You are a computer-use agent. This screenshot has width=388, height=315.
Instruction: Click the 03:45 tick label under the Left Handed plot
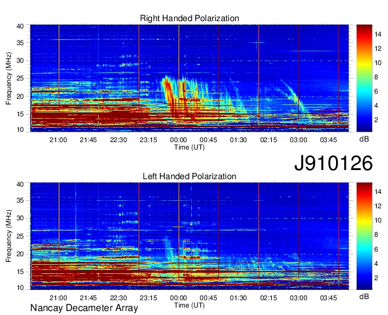click(x=329, y=298)
